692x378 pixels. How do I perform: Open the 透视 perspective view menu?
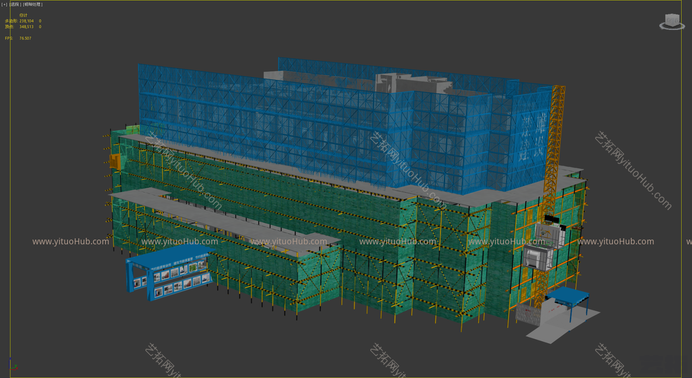15,4
